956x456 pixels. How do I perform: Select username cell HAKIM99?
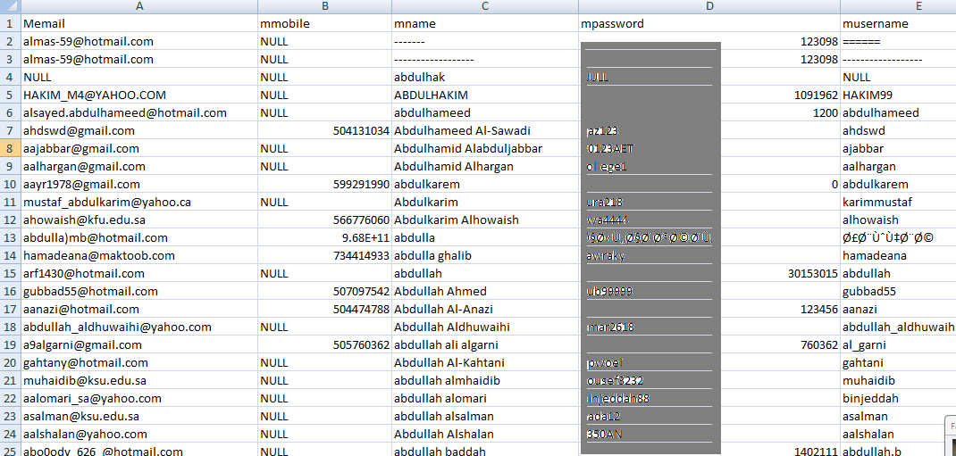click(x=898, y=95)
